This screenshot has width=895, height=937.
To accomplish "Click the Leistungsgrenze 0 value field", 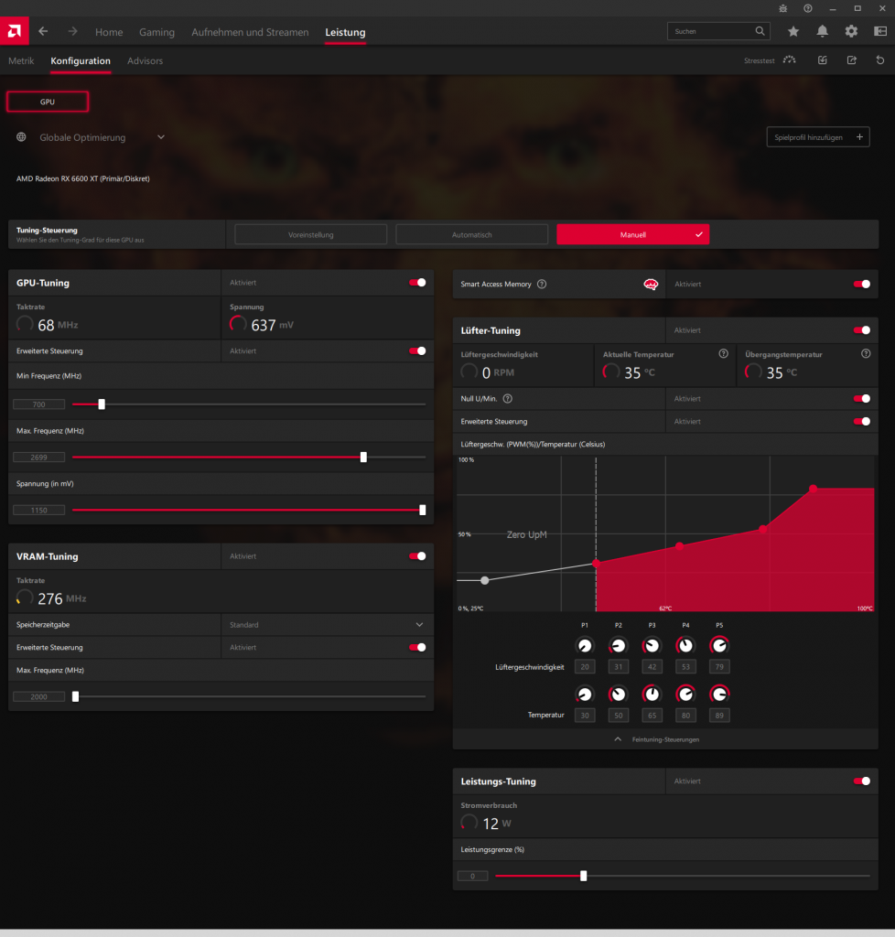I will (472, 876).
